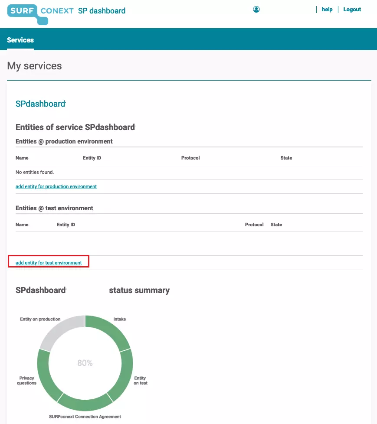Screen dimensions: 377x424
Task: Click the SURFconext Connection Agreement label
Action: tap(85, 417)
